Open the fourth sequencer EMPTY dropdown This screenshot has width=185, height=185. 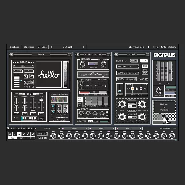tap(141, 128)
